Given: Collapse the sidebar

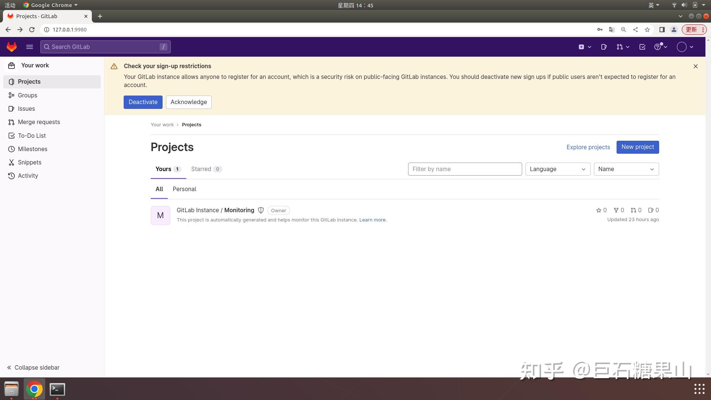Looking at the screenshot, I should (33, 367).
